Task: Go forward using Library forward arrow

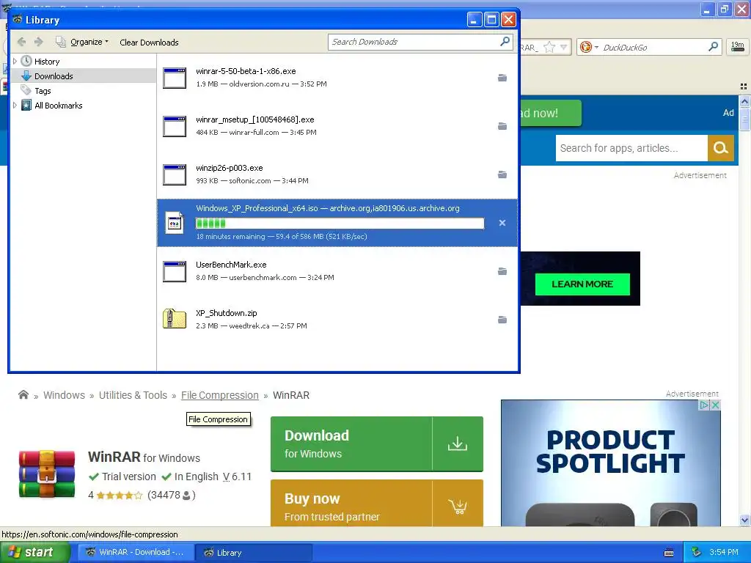Action: (x=39, y=42)
